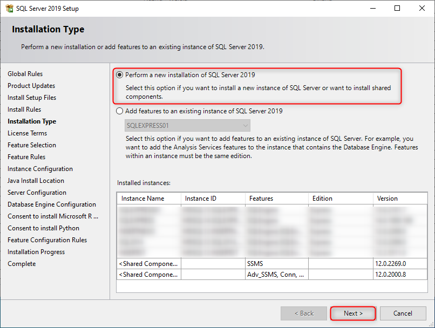Viewport: 435px width, 328px height.
Task: Open Installation Progress step in sidebar
Action: coord(36,252)
